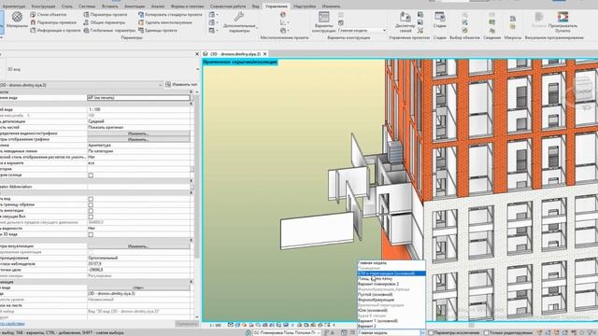Image resolution: width=598 pixels, height=336 pixels.
Task: Click Изменить button for graphic display options
Action: click(x=138, y=139)
